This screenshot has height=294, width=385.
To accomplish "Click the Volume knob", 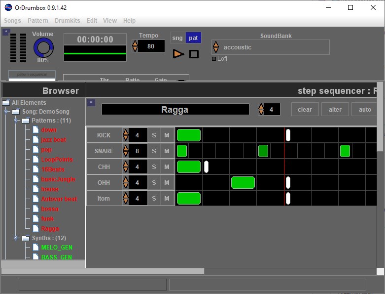I will pos(43,48).
